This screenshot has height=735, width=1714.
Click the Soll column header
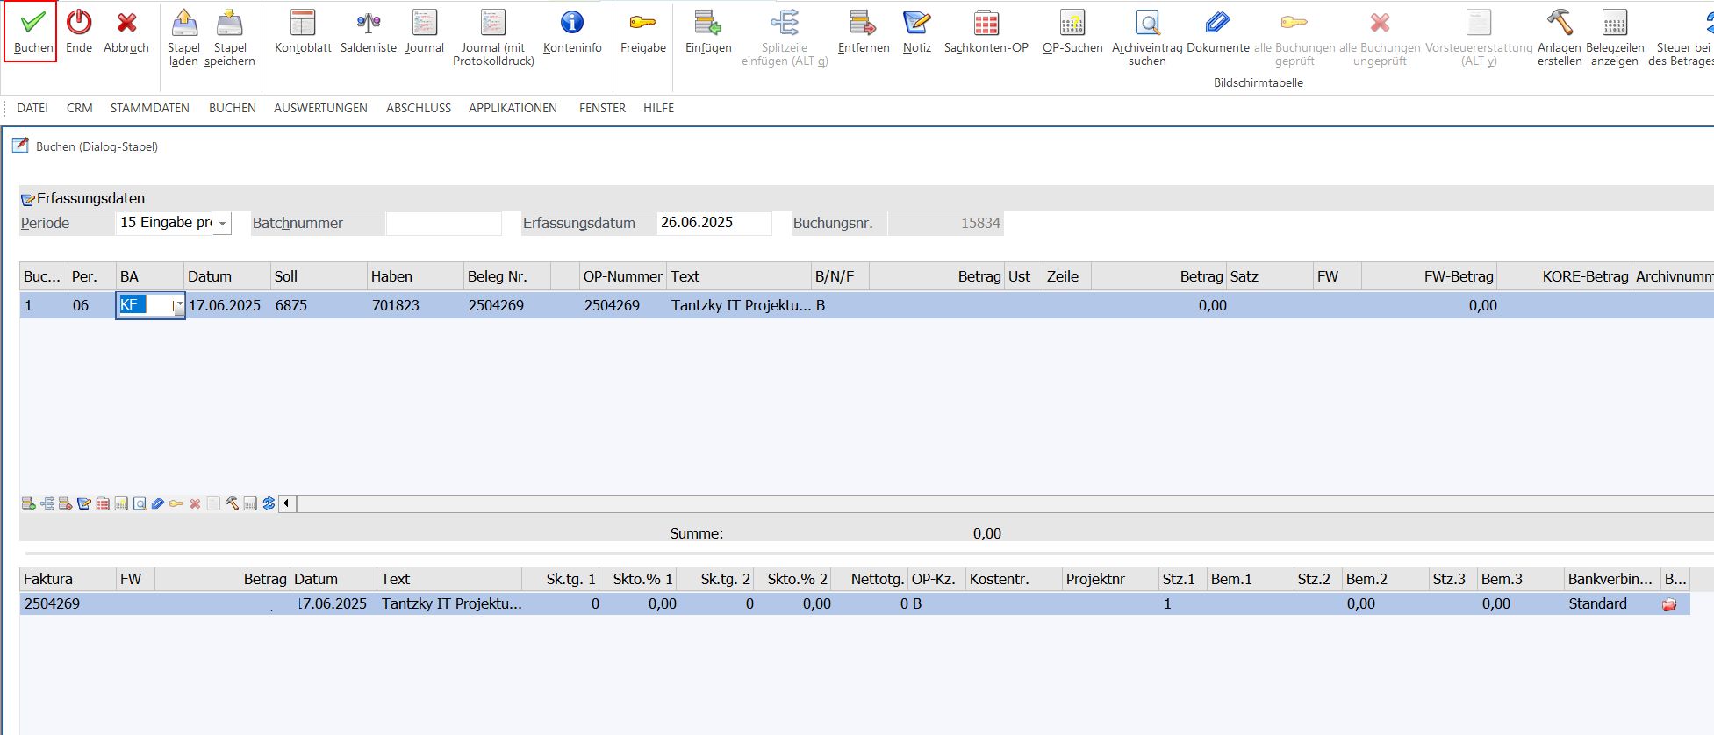319,276
